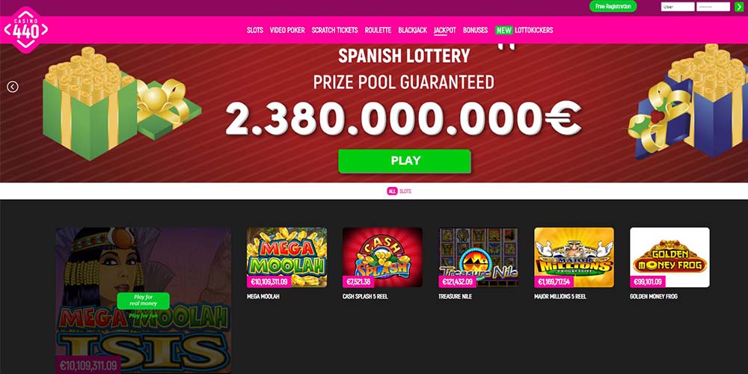The width and height of the screenshot is (748, 374).
Task: Focus the User login field
Action: (678, 7)
